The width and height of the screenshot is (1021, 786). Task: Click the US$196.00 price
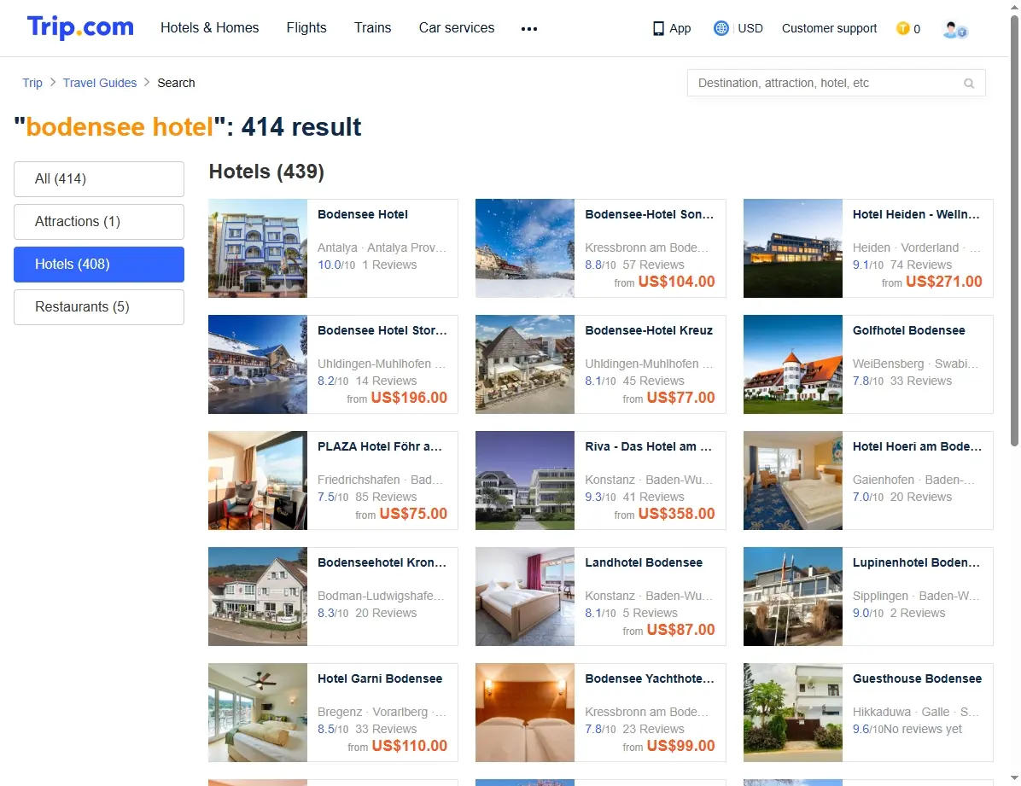pyautogui.click(x=409, y=397)
